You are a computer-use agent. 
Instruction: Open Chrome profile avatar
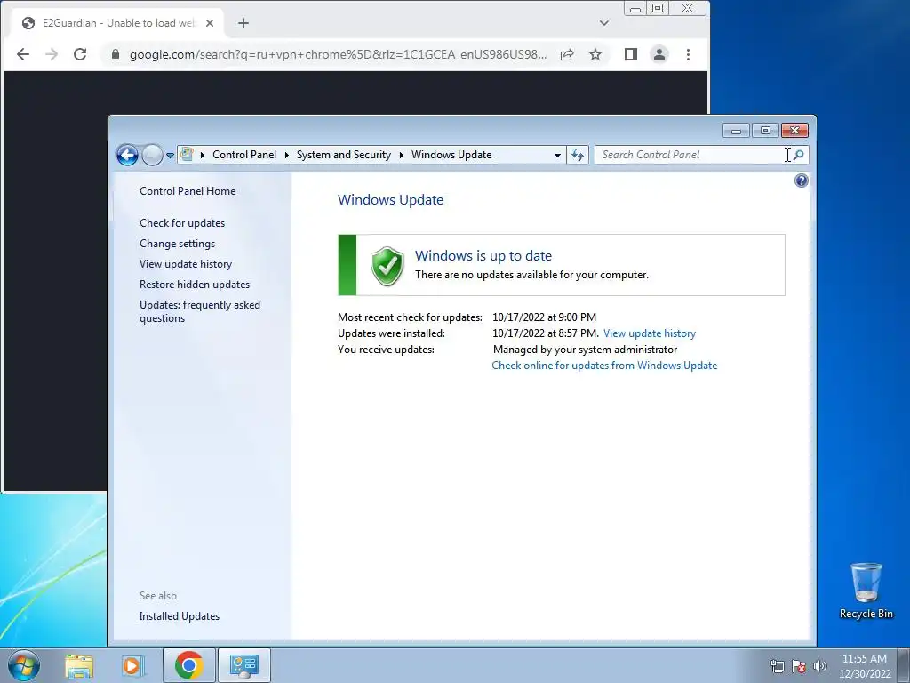pyautogui.click(x=659, y=54)
